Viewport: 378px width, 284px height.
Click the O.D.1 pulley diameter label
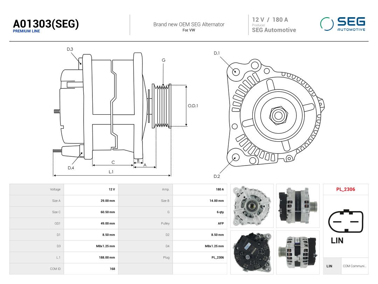coord(193,106)
